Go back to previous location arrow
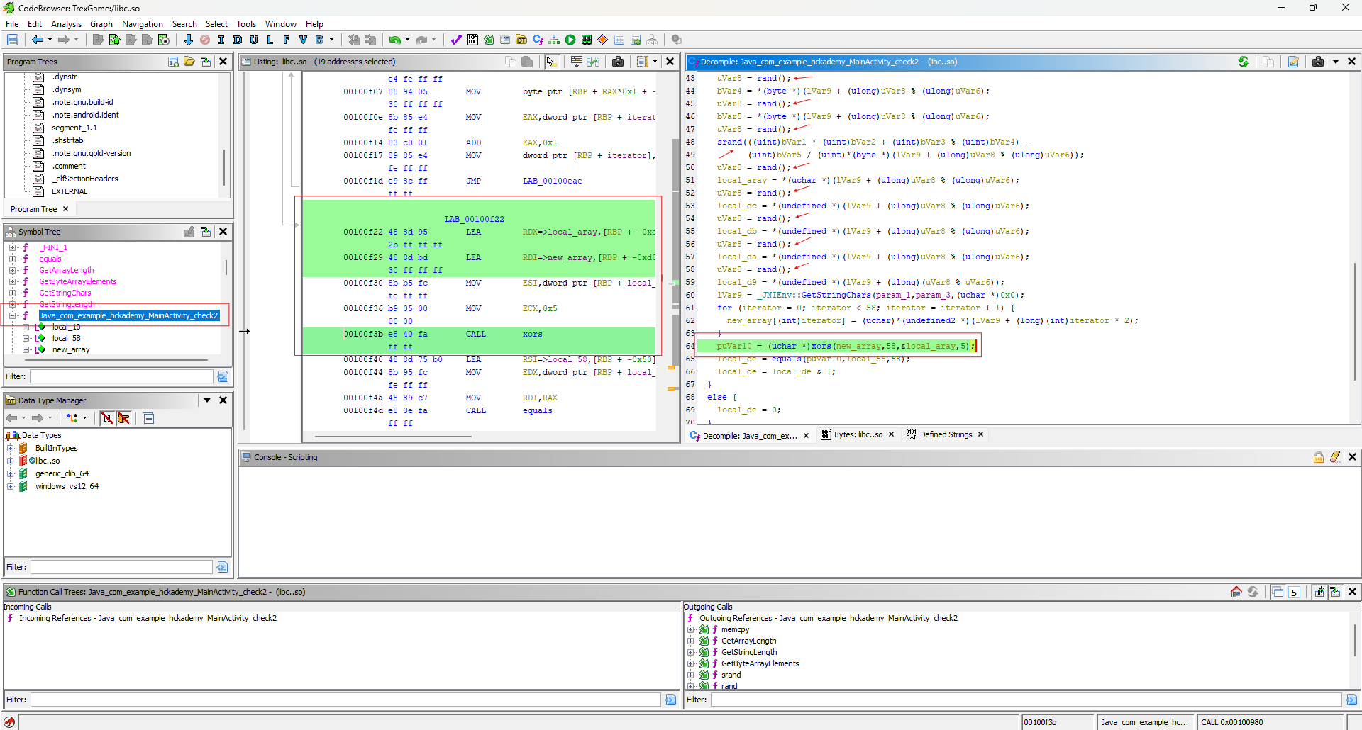1362x730 pixels. tap(37, 40)
